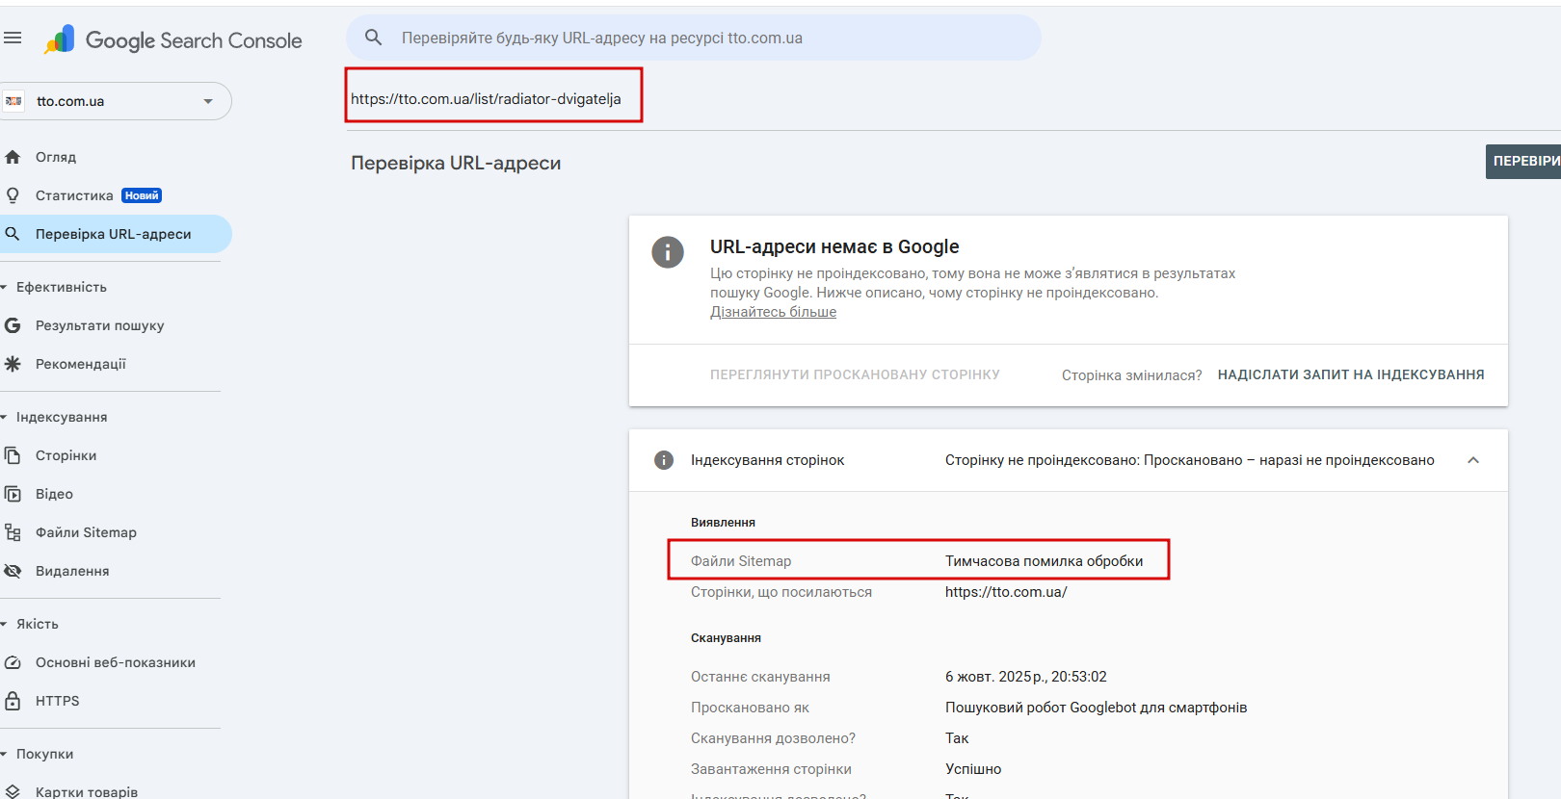Click the Так value for Сканування дозволено
This screenshot has width=1561, height=799.
957,738
